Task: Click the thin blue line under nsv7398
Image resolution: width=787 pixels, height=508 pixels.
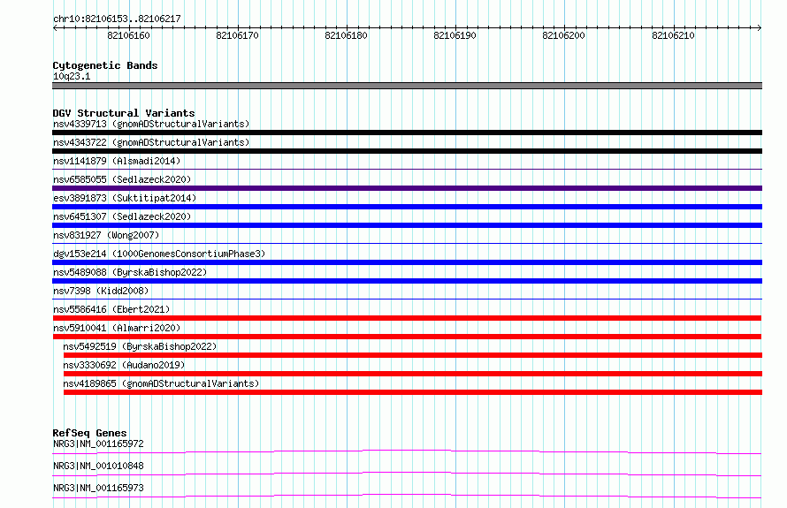Action: click(407, 299)
